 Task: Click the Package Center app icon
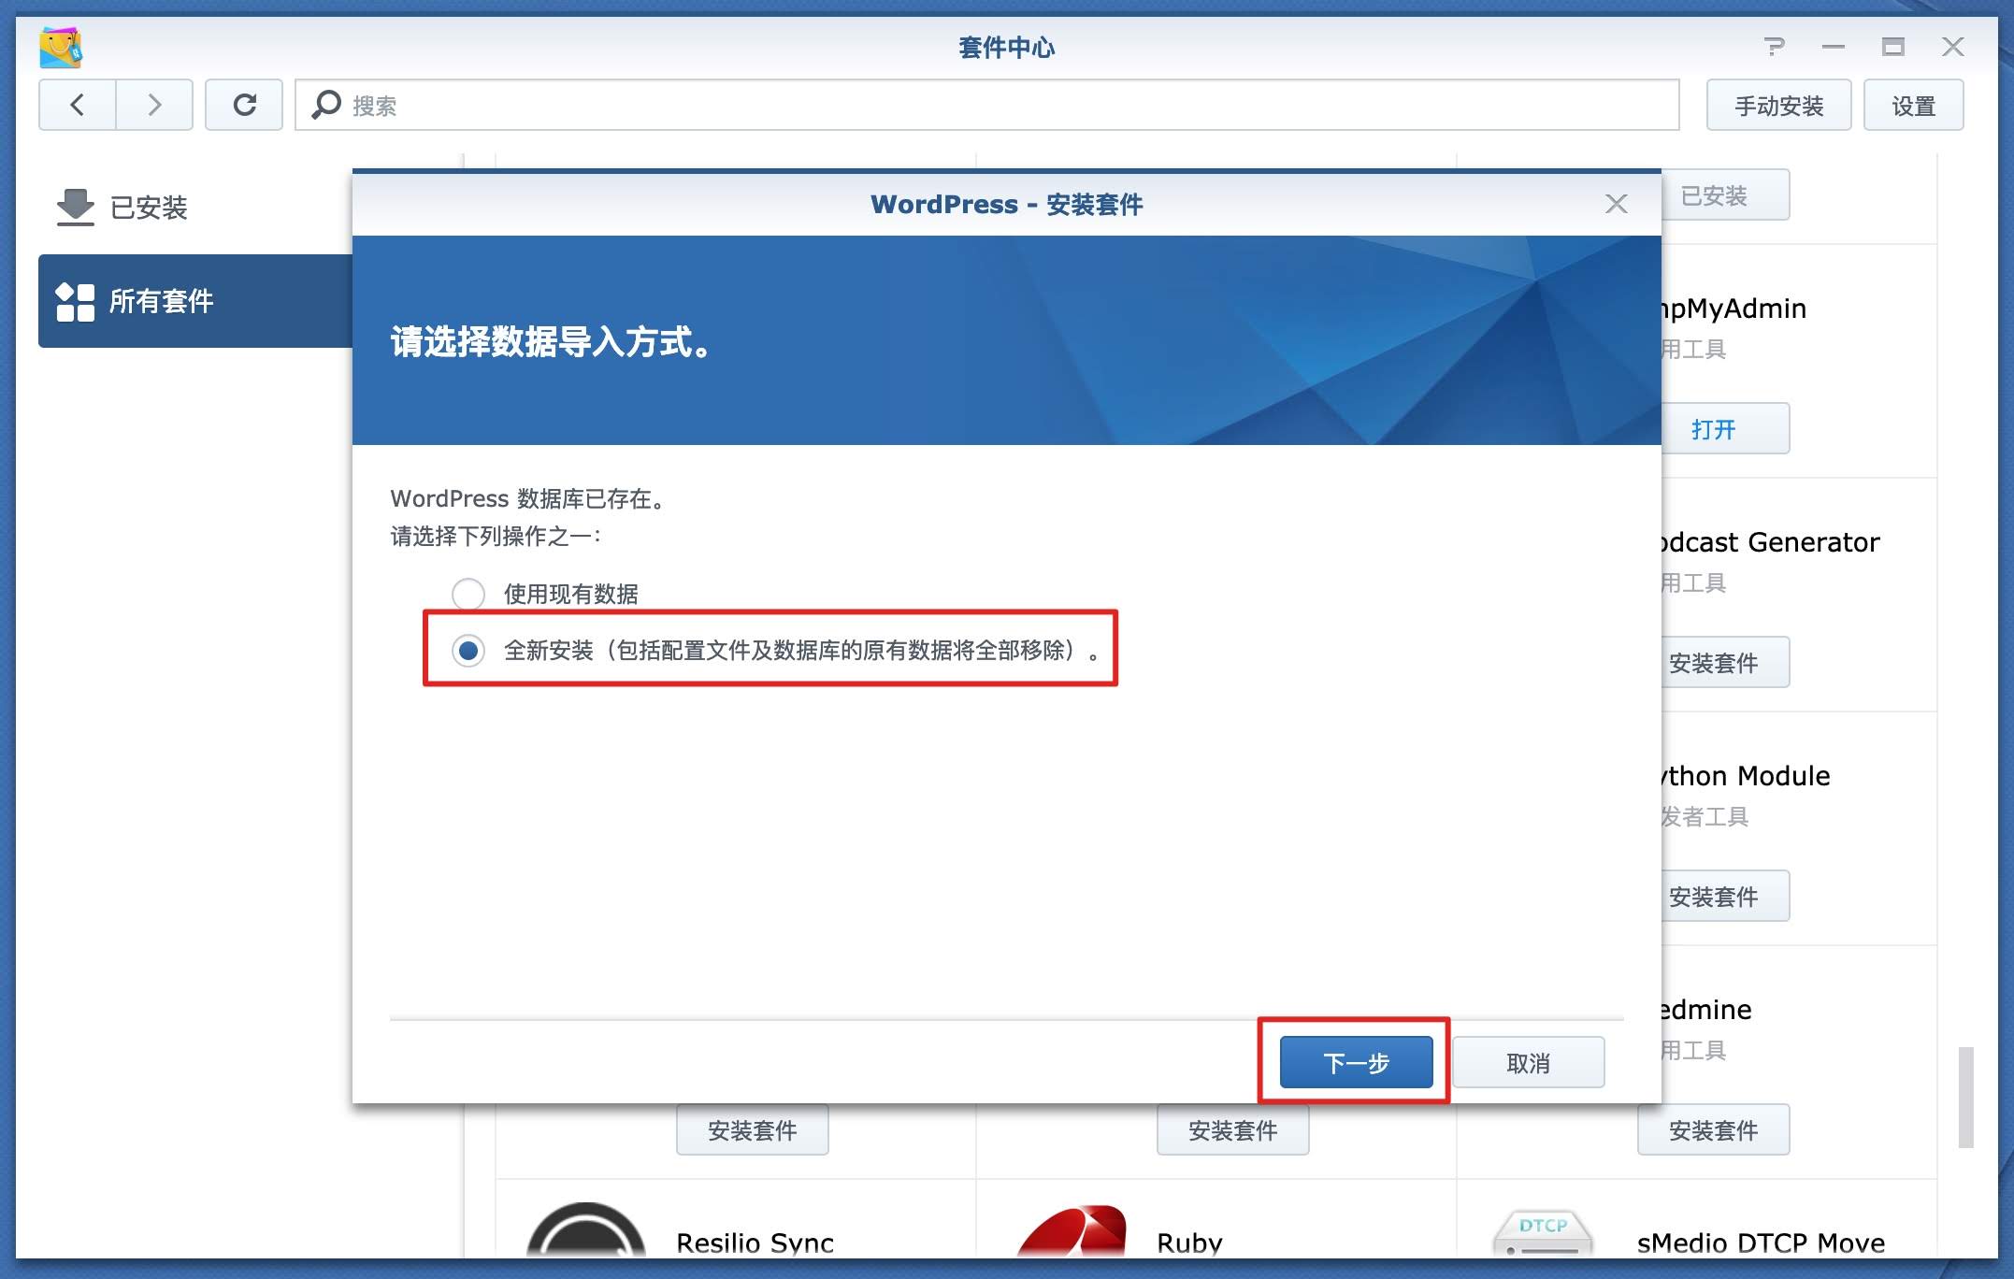click(x=61, y=48)
